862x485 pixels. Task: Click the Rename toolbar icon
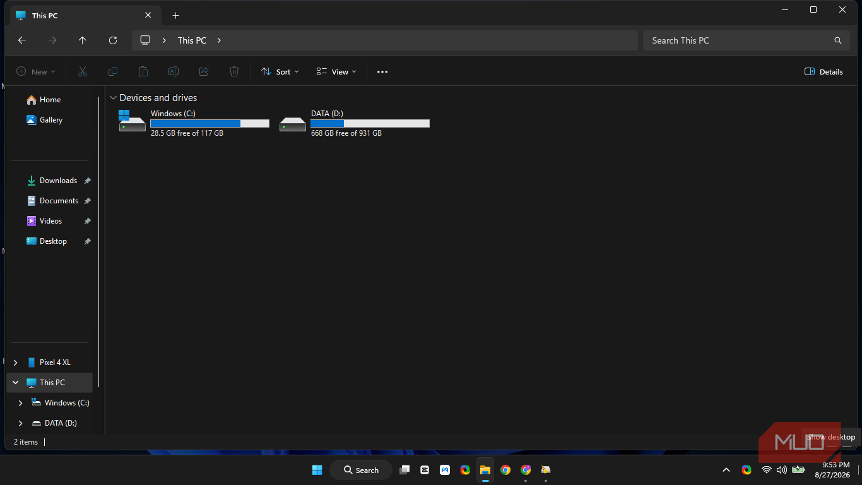coord(174,72)
